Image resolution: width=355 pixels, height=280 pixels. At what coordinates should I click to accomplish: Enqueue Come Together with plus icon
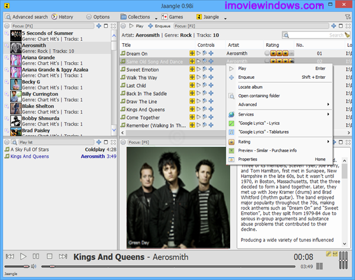coord(211,117)
